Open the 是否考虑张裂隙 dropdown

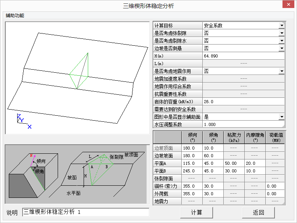[281, 33]
